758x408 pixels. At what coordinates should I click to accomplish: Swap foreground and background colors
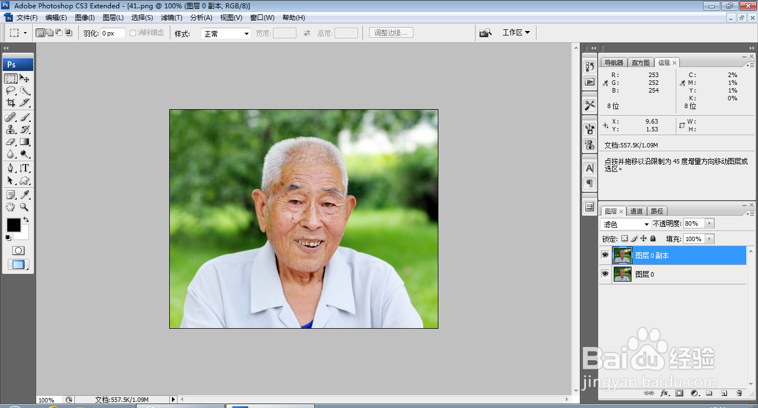pyautogui.click(x=26, y=220)
